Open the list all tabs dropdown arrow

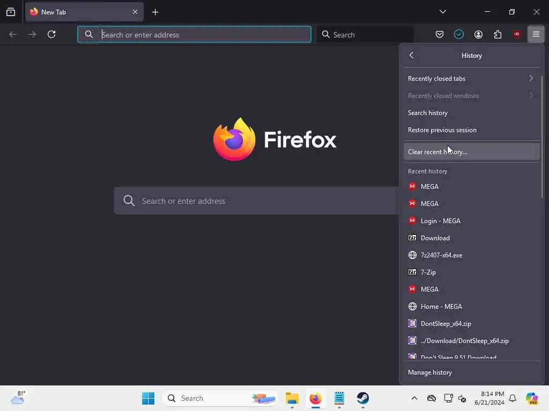[442, 12]
